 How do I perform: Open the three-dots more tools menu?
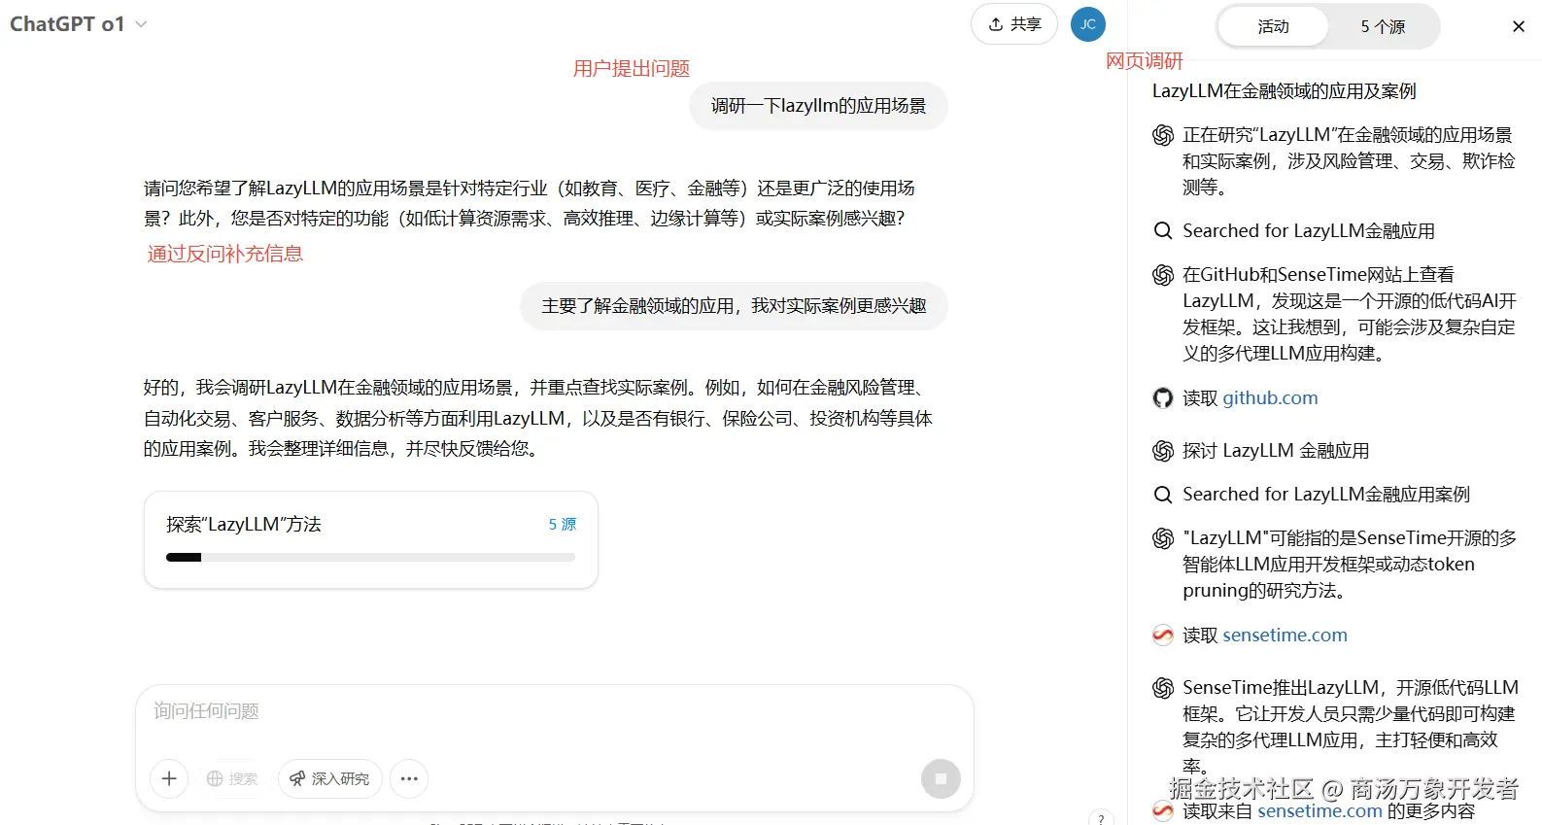coord(409,778)
